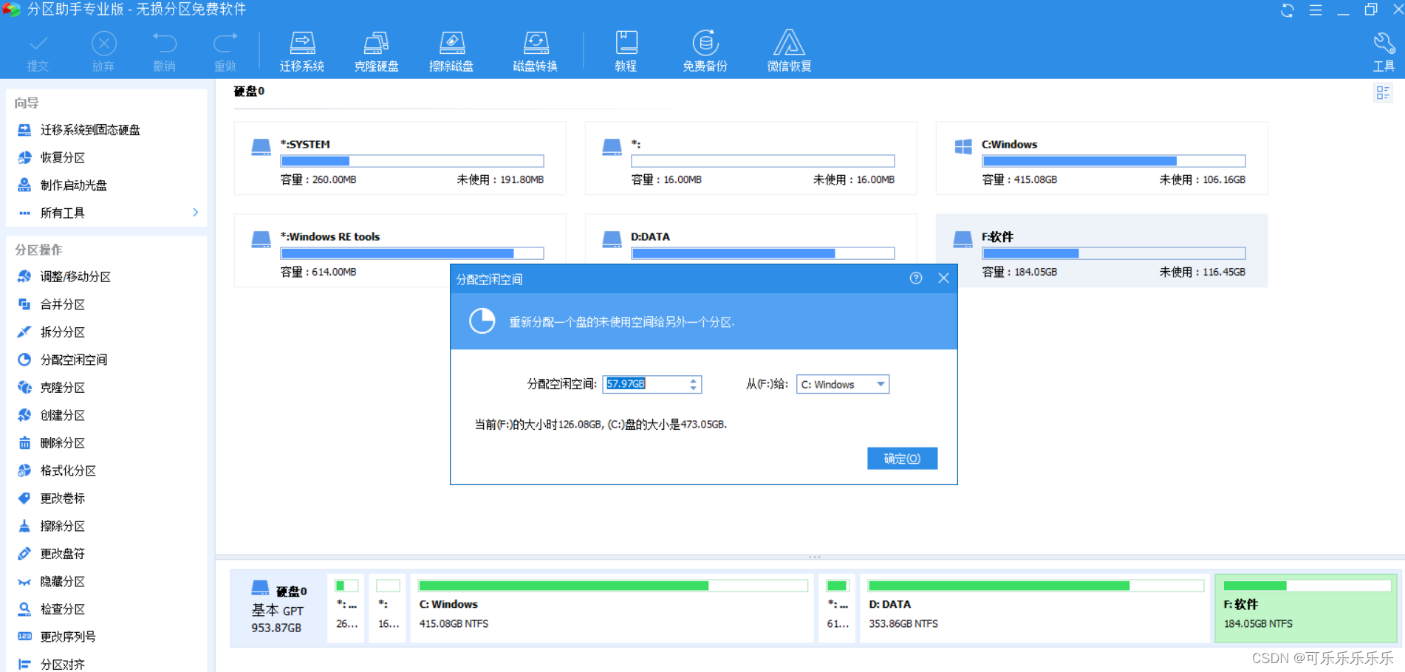The width and height of the screenshot is (1405, 672).
Task: Click the size spinner arrows
Action: click(693, 384)
